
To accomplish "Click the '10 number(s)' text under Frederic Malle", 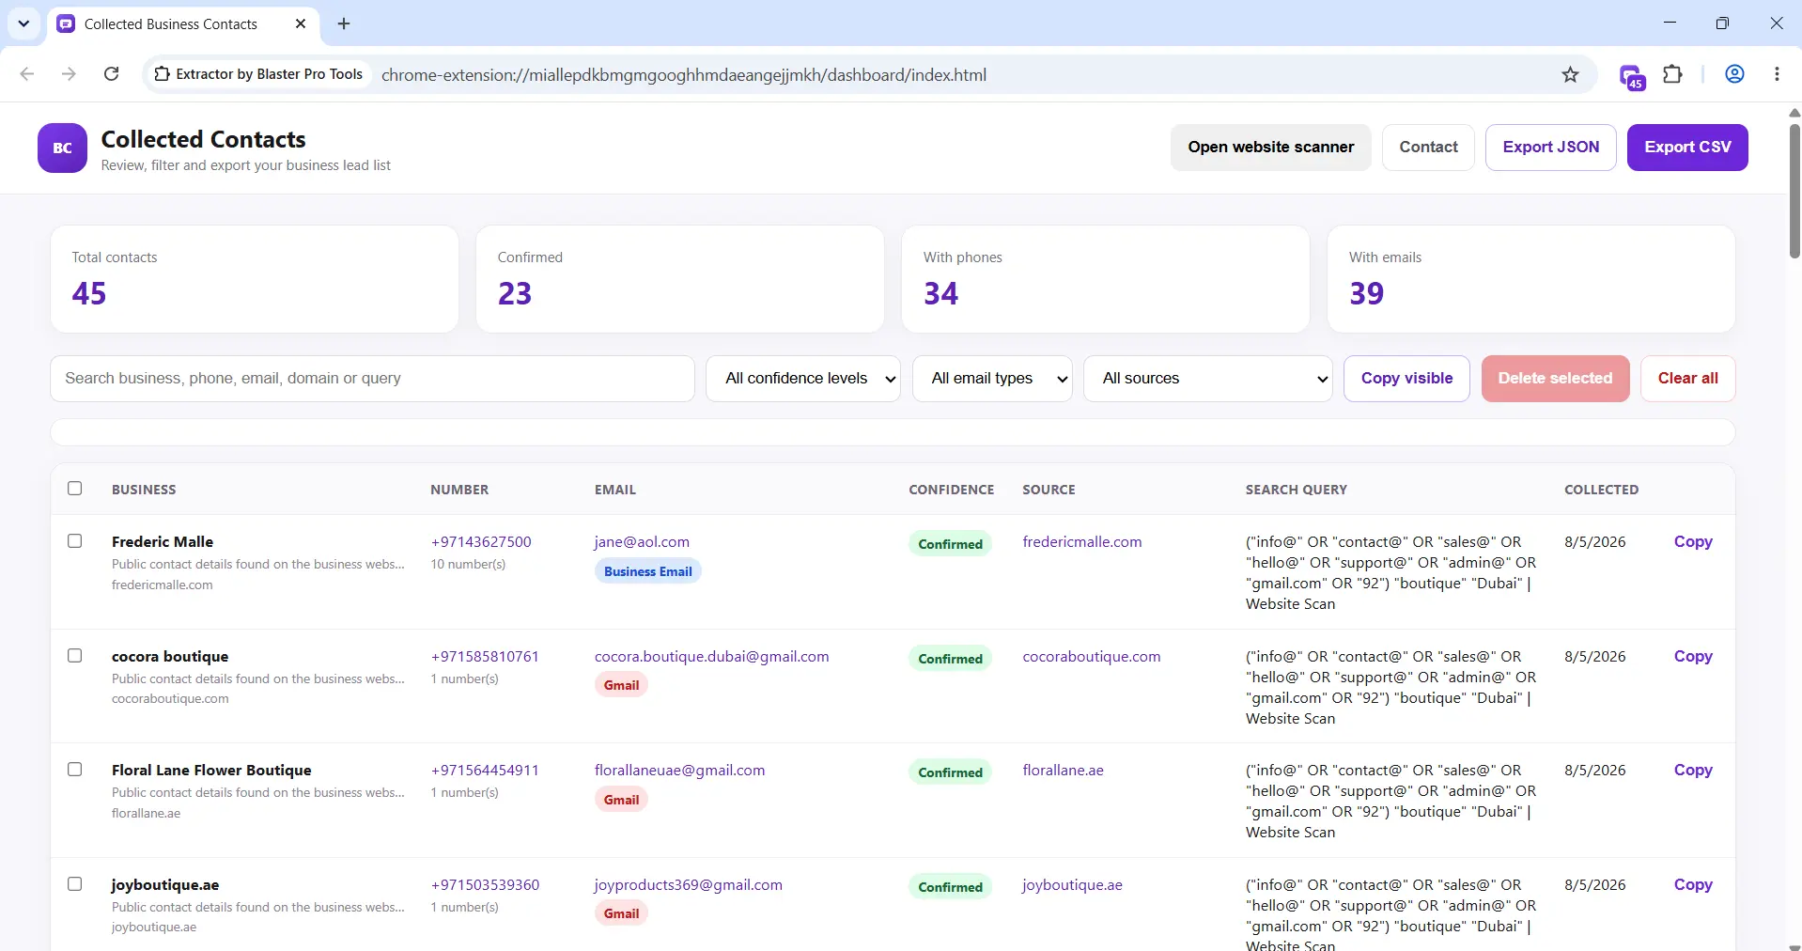I will pos(468,565).
